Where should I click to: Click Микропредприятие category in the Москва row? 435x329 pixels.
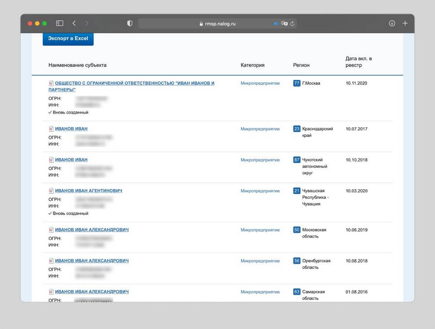(260, 83)
